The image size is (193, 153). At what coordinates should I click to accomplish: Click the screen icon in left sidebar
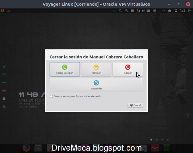pos(4,75)
